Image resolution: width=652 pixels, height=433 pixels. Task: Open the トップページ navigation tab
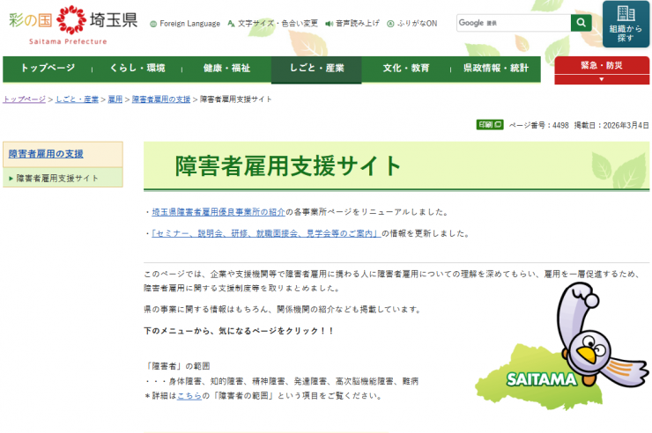click(48, 69)
